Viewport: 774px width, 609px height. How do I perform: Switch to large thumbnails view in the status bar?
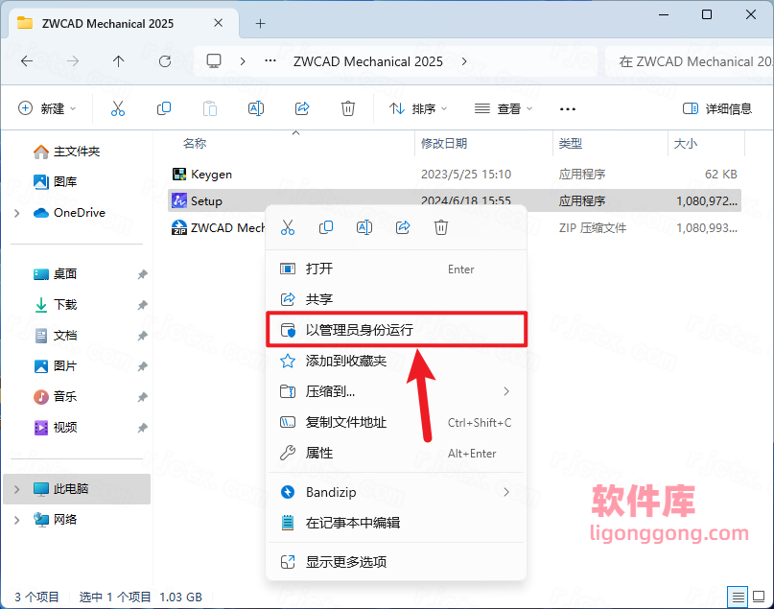[759, 597]
